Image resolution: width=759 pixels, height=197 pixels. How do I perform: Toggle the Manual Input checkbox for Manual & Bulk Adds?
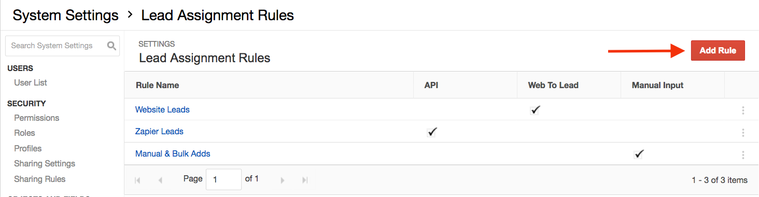[x=639, y=154]
